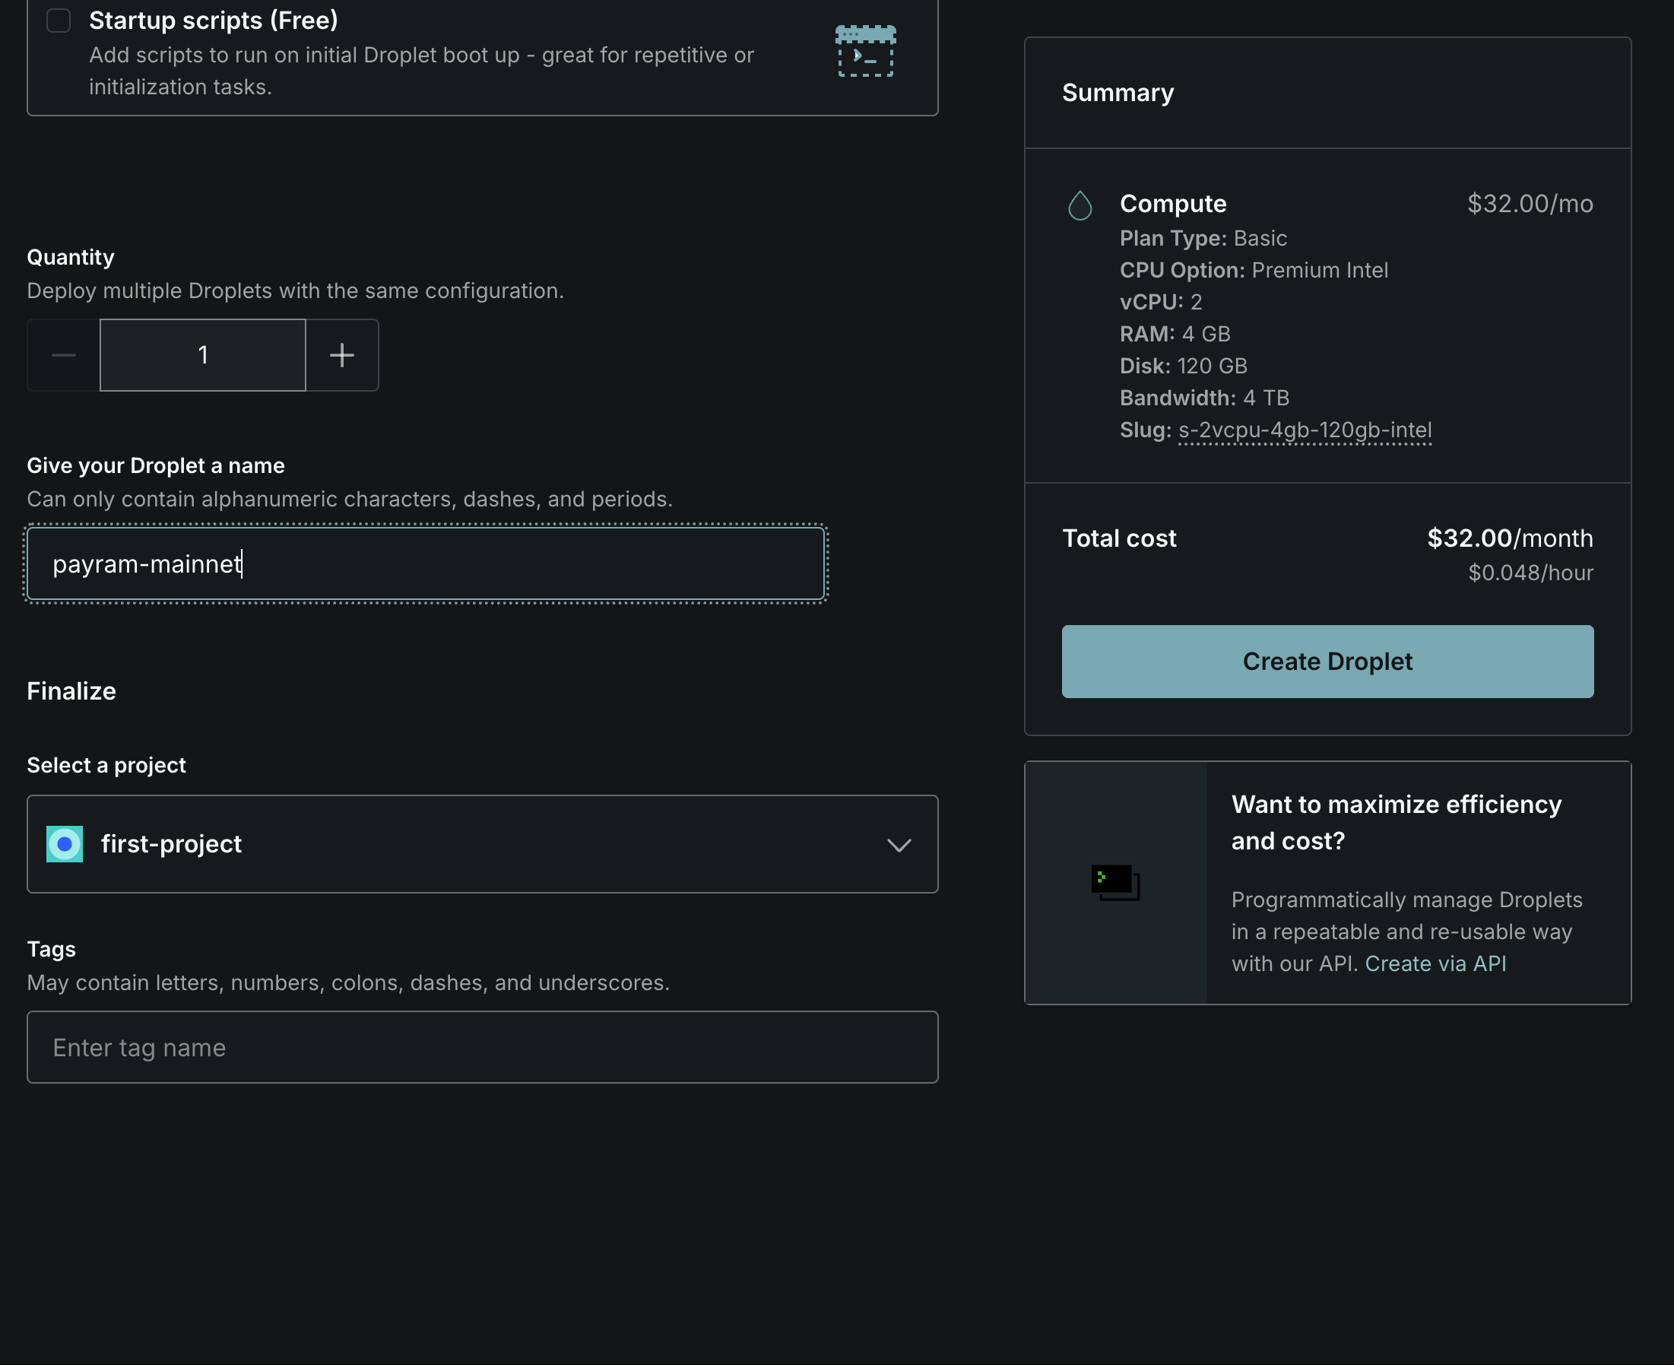Viewport: 1674px width, 1365px height.
Task: Open the Create via API link
Action: (1435, 963)
